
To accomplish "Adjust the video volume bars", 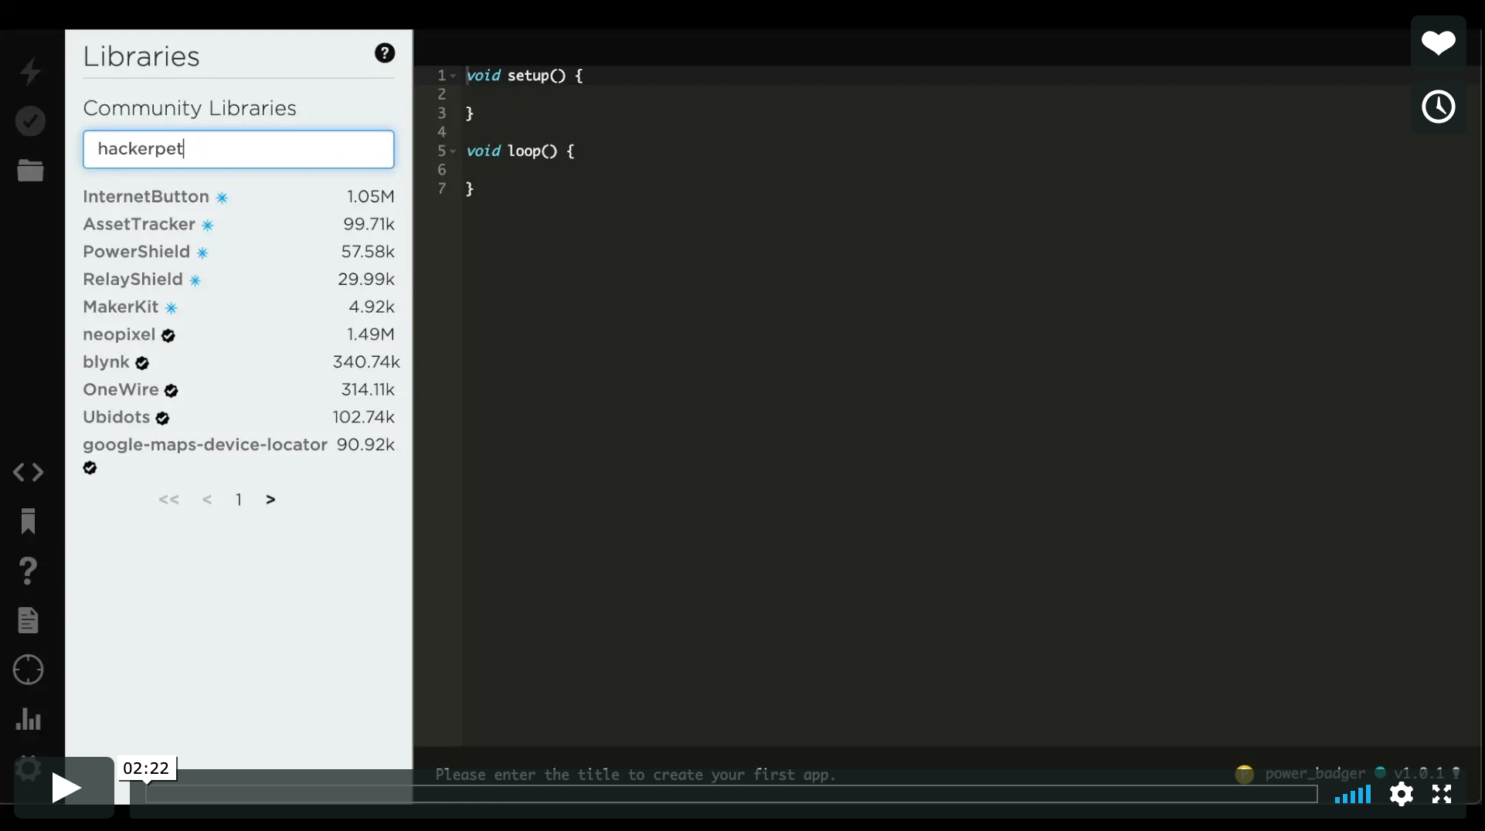I will pyautogui.click(x=1352, y=794).
